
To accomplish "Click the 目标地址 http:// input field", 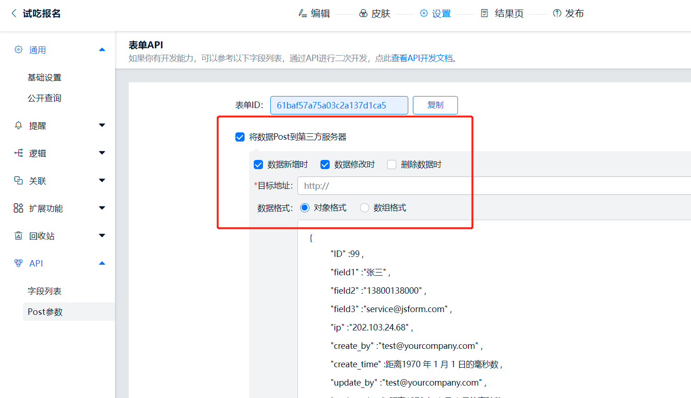I will point(492,186).
